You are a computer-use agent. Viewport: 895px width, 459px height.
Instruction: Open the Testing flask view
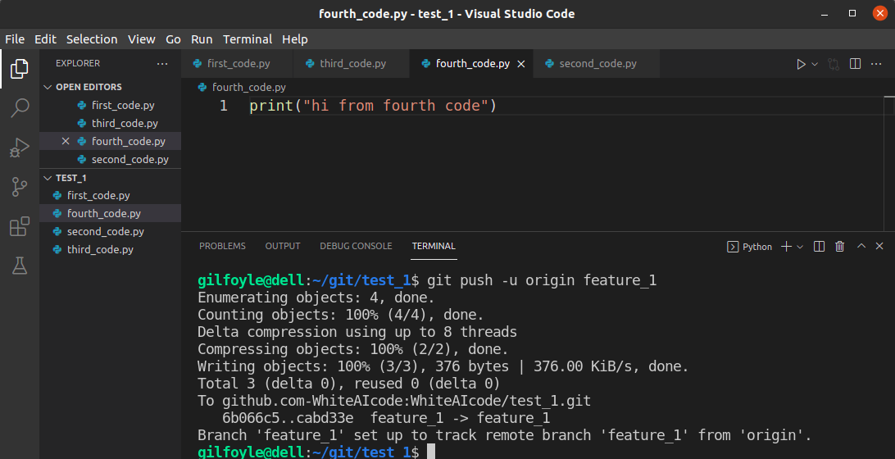(20, 266)
